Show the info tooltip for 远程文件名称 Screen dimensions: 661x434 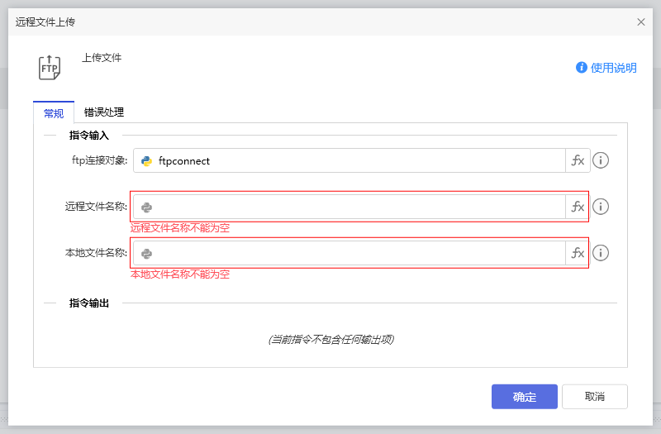tap(602, 207)
